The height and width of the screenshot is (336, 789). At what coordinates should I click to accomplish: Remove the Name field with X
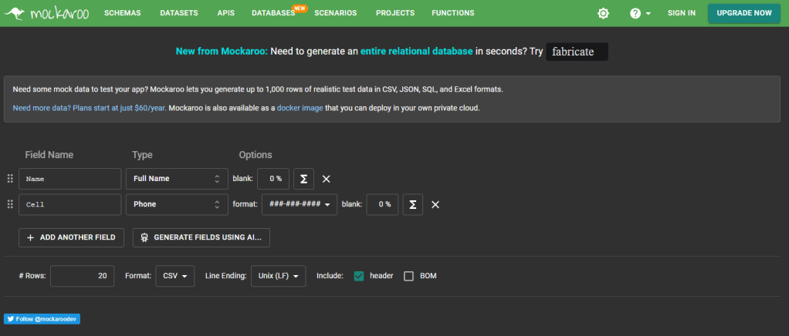pyautogui.click(x=326, y=179)
